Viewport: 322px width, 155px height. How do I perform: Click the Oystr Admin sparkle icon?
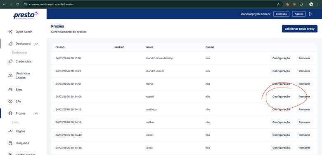click(10, 32)
